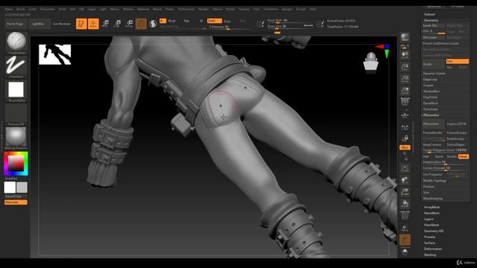Viewport: 477px width, 268px height.
Task: Click the Lower Res button
Action: [x=434, y=25]
